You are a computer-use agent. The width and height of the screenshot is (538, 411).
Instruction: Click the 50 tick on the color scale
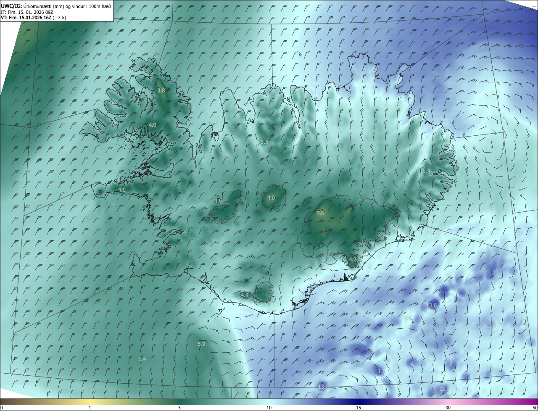click(535, 408)
